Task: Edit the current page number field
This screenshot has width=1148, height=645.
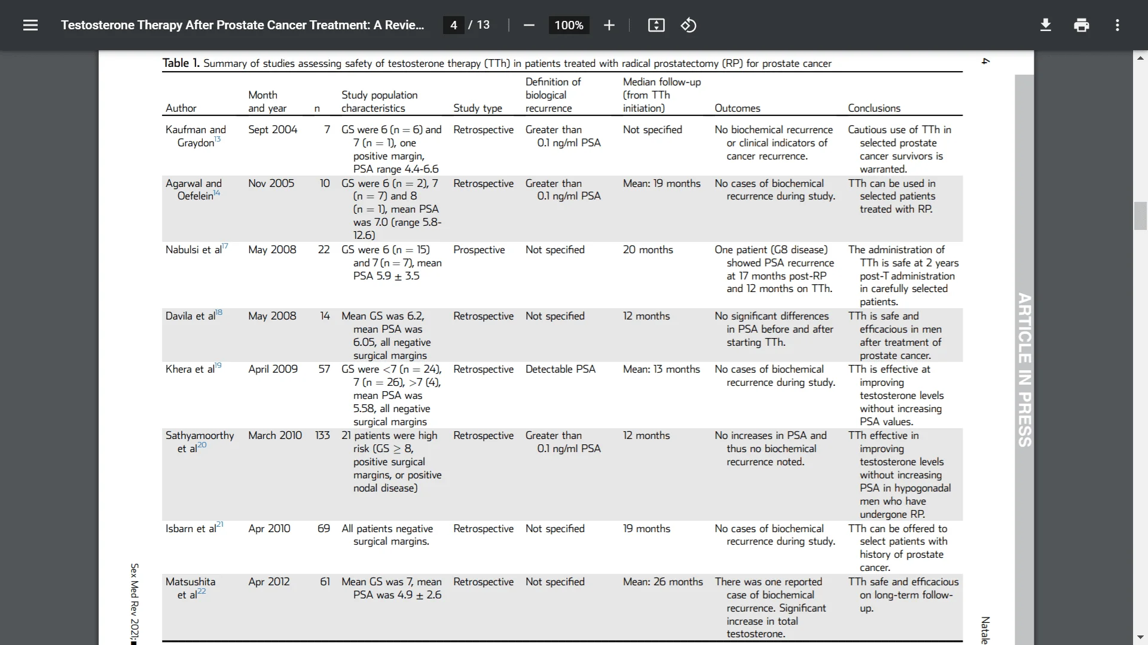Action: coord(454,25)
